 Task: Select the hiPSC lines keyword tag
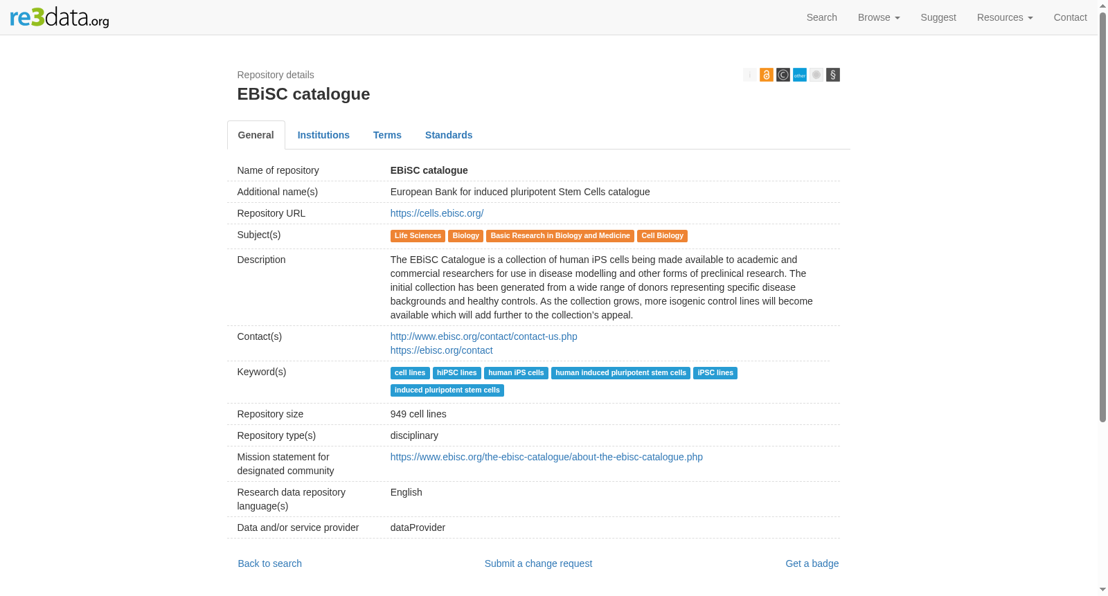tap(456, 373)
